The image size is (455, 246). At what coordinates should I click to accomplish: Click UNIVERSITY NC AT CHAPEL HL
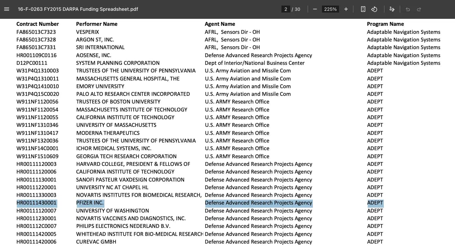(x=112, y=187)
